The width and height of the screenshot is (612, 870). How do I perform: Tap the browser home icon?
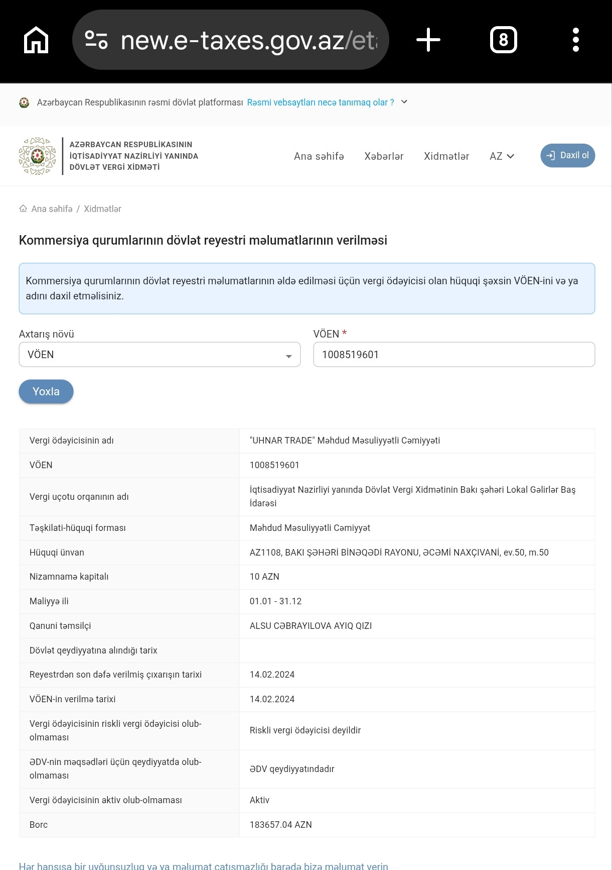[x=36, y=40]
